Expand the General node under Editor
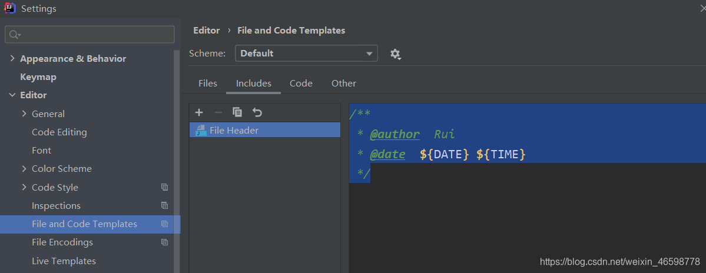The height and width of the screenshot is (273, 706). [x=24, y=114]
